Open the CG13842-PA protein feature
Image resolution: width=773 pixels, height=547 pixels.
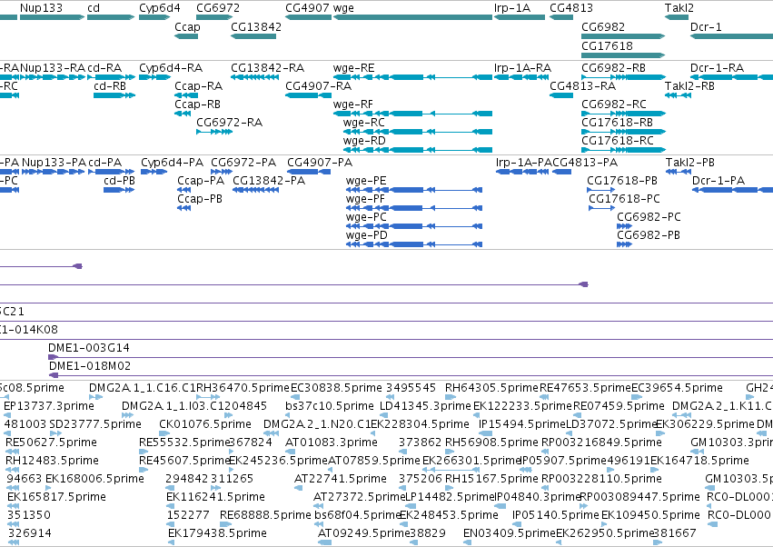tap(255, 190)
